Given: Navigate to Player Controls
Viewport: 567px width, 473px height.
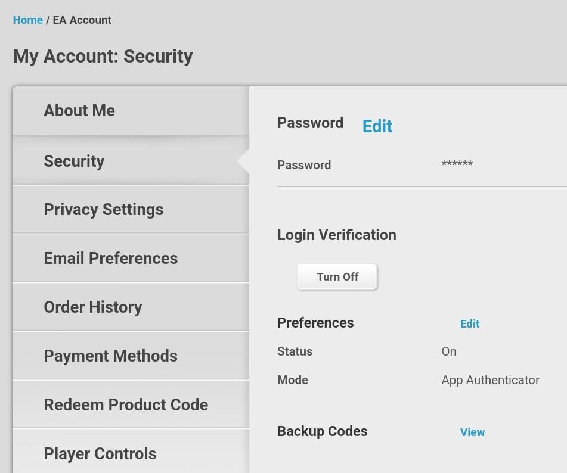Looking at the screenshot, I should [x=100, y=454].
